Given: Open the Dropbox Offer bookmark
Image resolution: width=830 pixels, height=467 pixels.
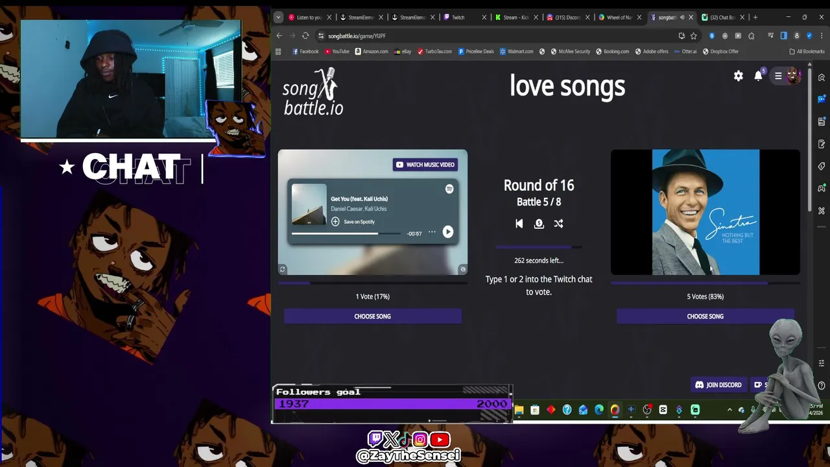Looking at the screenshot, I should (720, 51).
